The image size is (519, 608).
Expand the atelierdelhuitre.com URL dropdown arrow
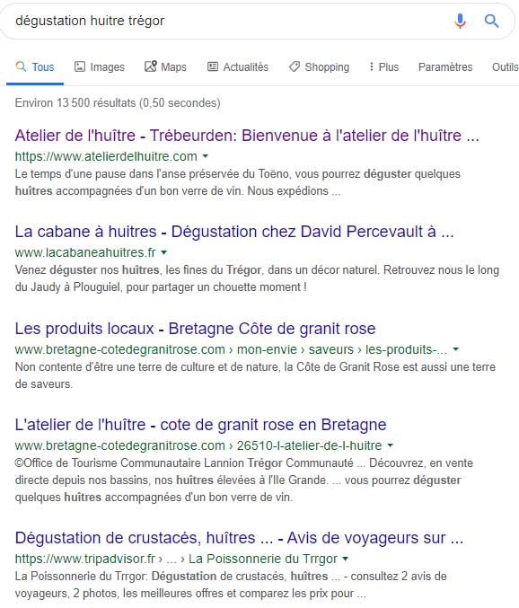pyautogui.click(x=206, y=156)
